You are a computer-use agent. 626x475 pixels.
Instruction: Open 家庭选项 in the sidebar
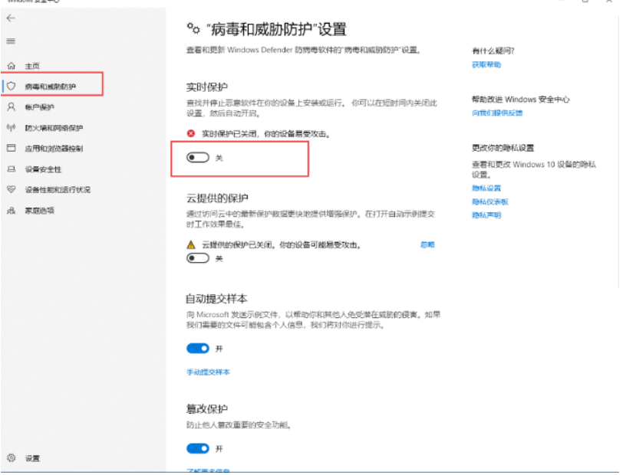(40, 210)
